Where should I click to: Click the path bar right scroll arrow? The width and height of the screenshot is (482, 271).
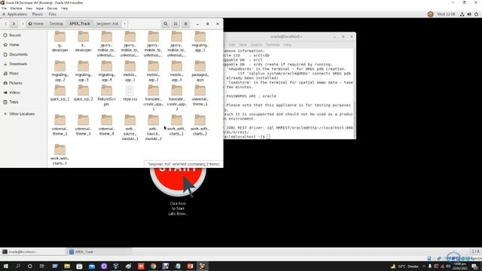click(124, 23)
